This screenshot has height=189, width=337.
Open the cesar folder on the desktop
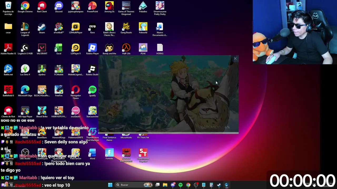coord(8,28)
